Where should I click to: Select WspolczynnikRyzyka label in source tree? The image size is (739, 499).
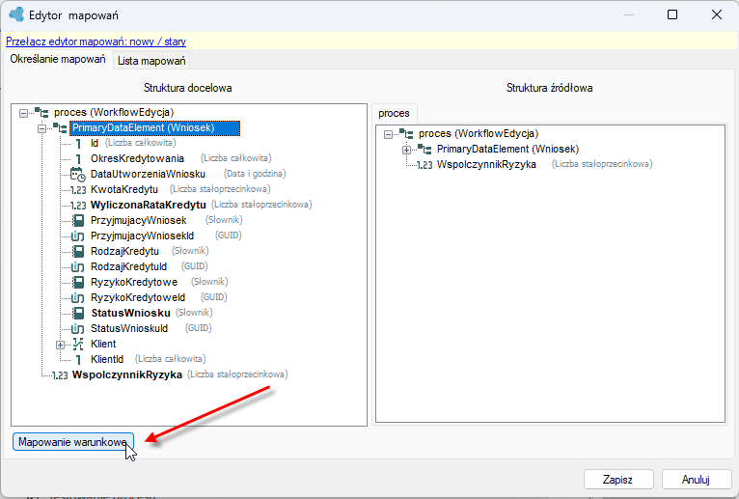[x=486, y=165]
